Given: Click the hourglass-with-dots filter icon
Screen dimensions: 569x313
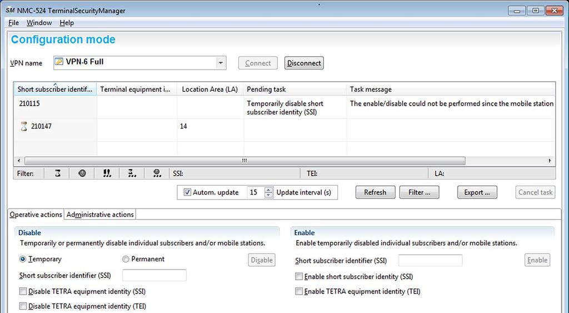Looking at the screenshot, I should tap(132, 173).
